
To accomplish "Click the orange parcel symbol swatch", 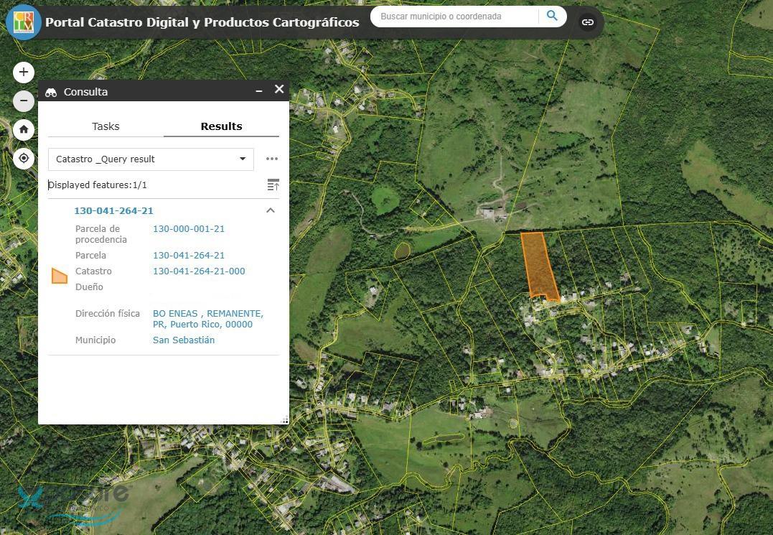I will [60, 276].
